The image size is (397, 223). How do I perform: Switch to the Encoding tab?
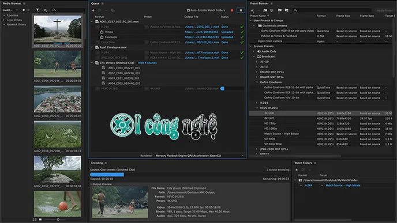[x=97, y=163]
